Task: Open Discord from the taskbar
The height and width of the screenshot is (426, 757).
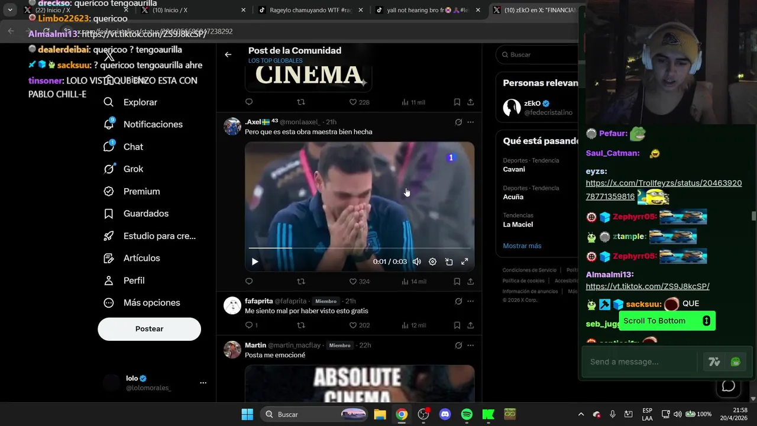Action: [x=445, y=414]
